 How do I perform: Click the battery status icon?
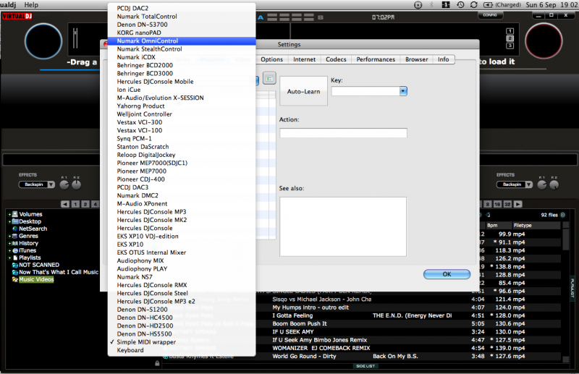point(488,5)
